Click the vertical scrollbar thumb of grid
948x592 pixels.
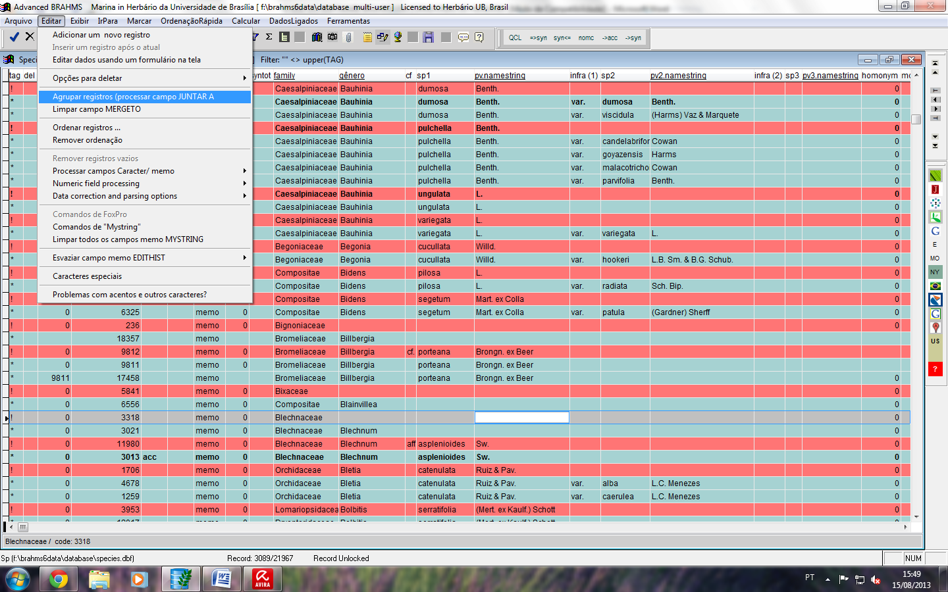[916, 119]
